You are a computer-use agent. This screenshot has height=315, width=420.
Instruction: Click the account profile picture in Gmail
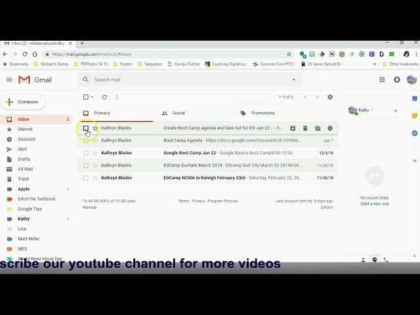pos(411,79)
